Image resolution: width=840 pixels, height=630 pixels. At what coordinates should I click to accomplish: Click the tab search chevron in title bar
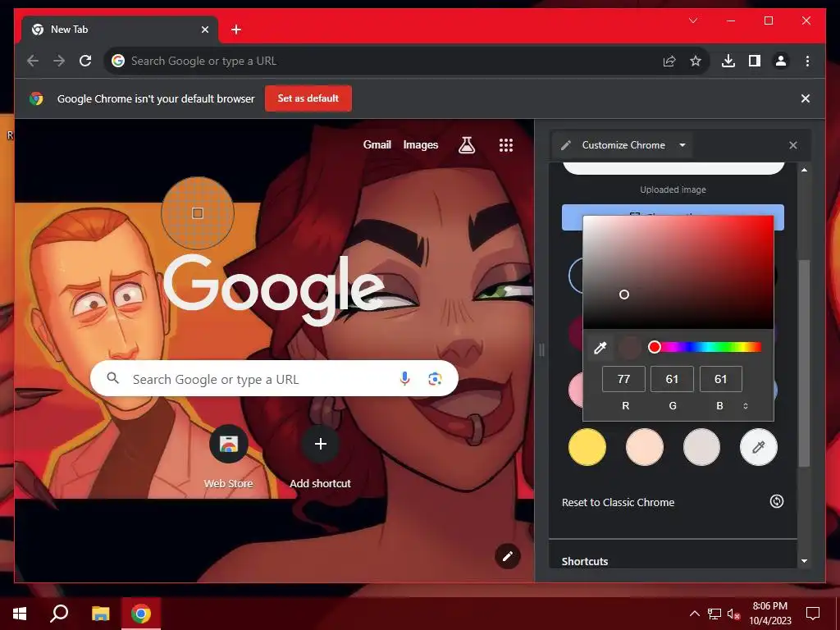[693, 21]
